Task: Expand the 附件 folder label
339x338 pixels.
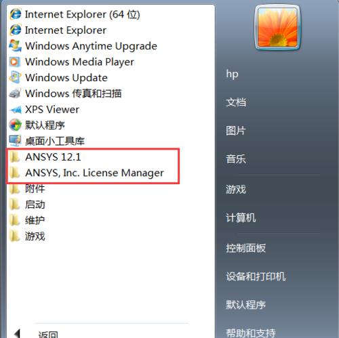Action: tap(35, 188)
